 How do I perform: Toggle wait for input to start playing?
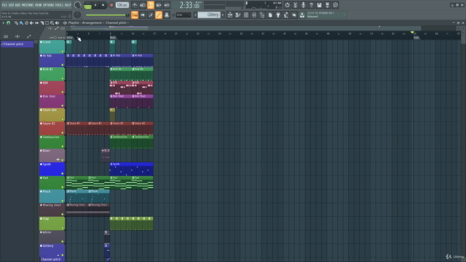point(143,5)
